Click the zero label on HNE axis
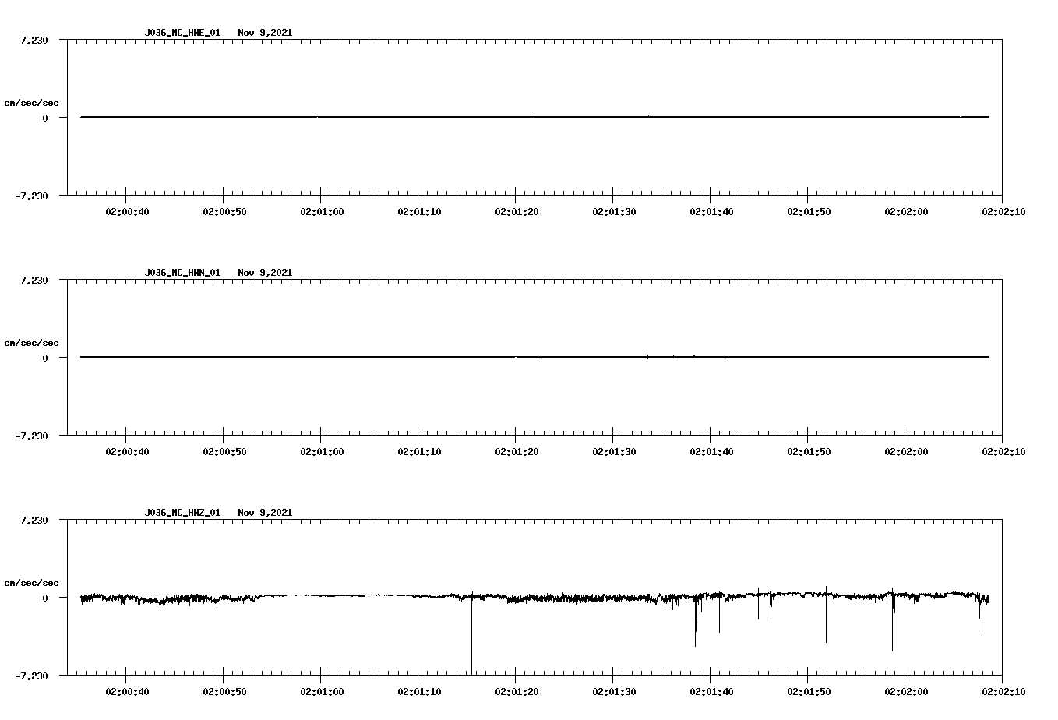This screenshot has height=720, width=1058. 45,118
